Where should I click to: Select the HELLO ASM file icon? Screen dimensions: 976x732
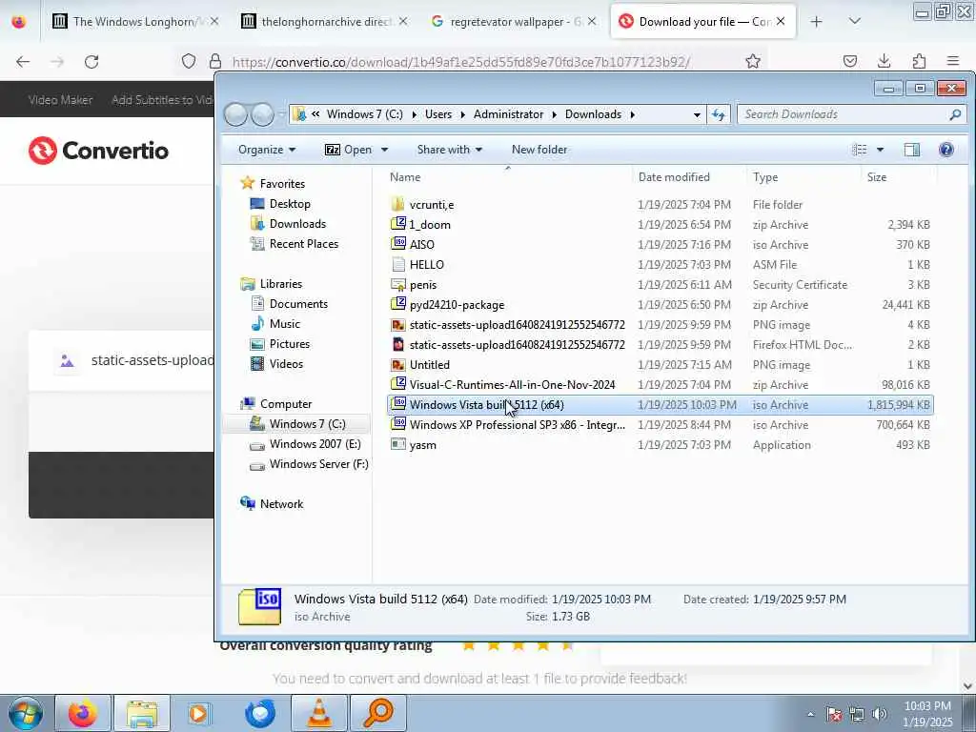click(x=397, y=265)
